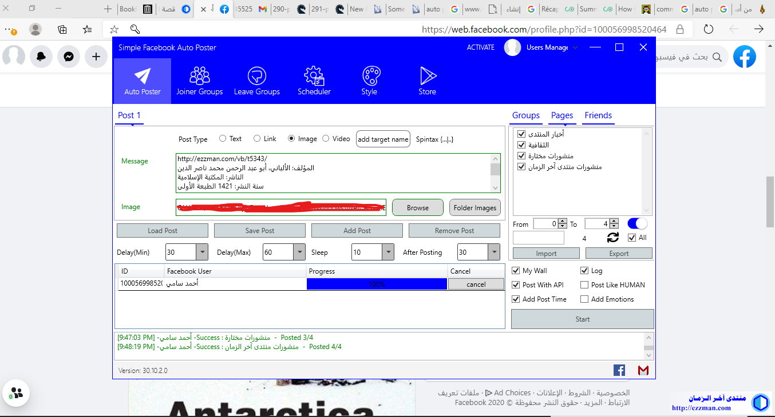Enable the Add Emotions checkbox

click(584, 299)
